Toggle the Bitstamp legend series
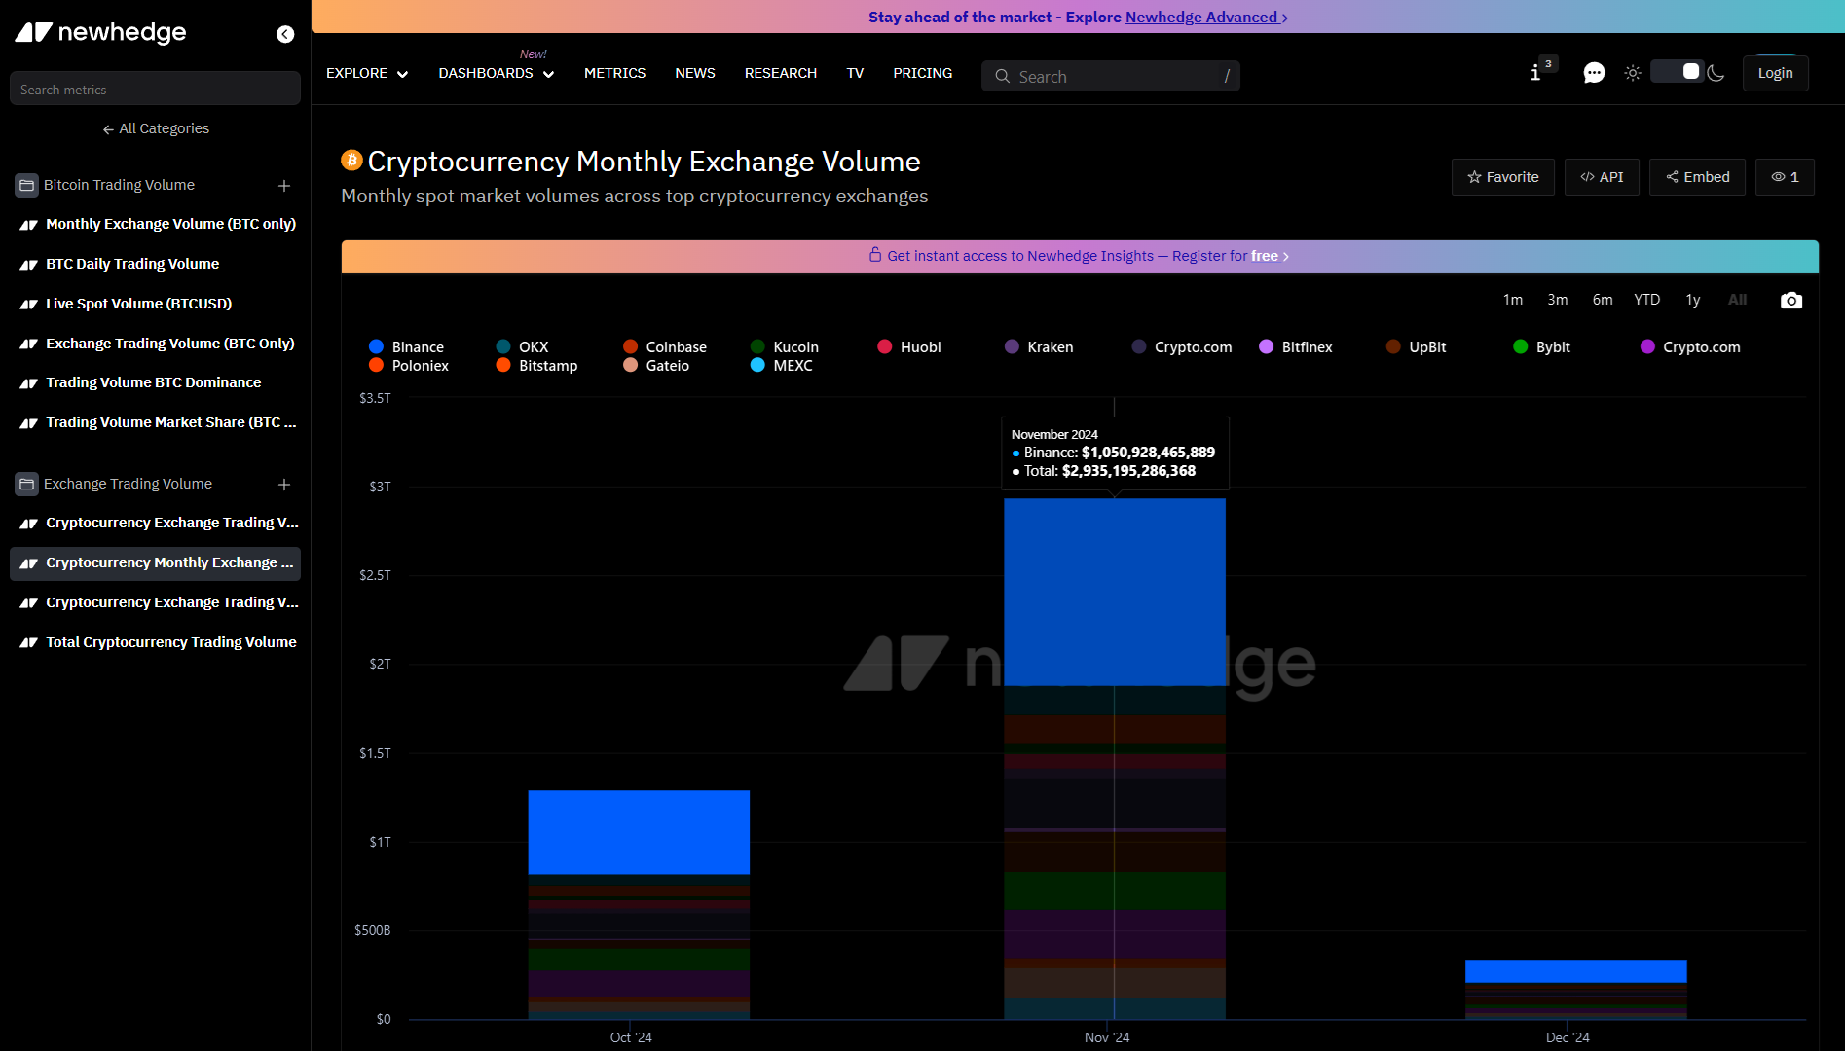 (537, 366)
